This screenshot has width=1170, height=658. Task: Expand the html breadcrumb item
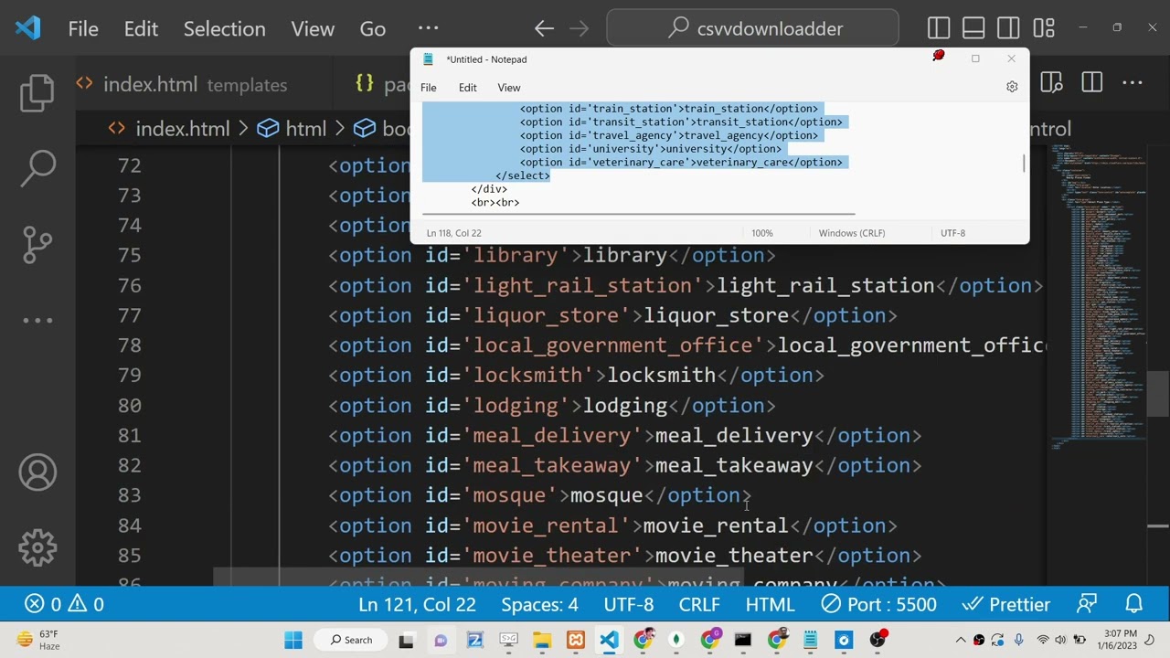[305, 129]
